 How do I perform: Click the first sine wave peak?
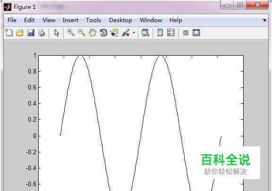pyautogui.click(x=80, y=56)
